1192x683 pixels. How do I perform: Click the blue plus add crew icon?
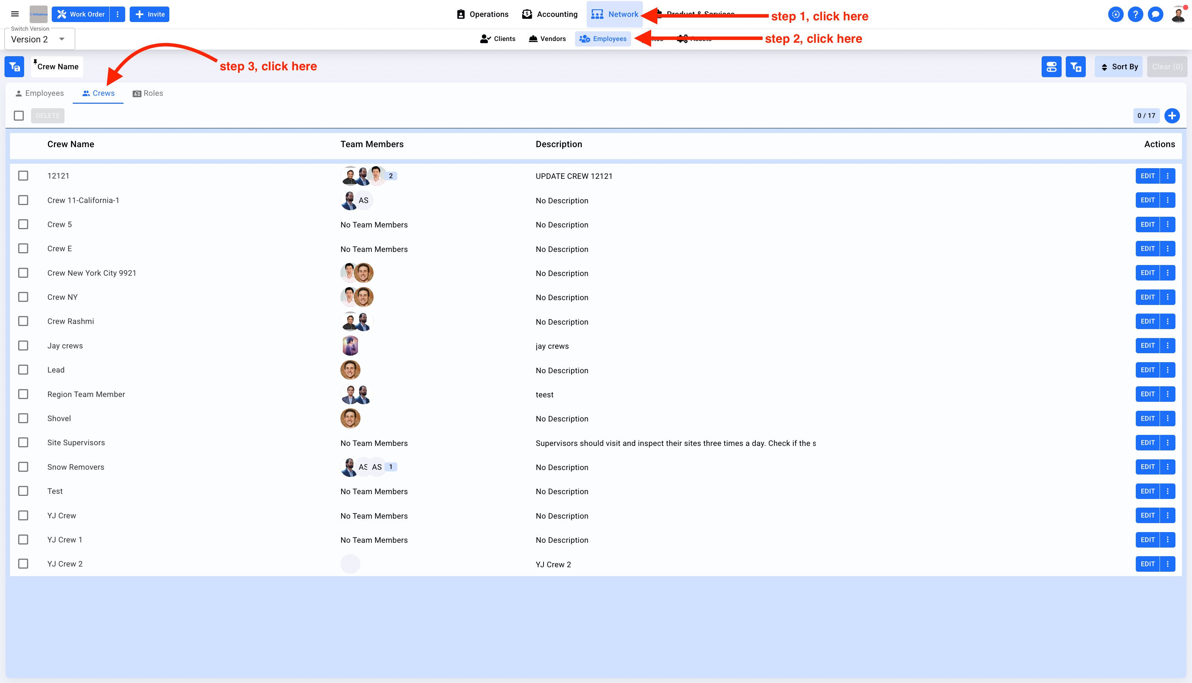(x=1172, y=115)
